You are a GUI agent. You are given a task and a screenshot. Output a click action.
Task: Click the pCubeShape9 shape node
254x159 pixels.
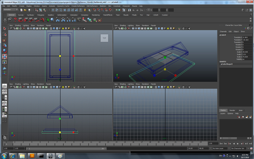[226, 64]
